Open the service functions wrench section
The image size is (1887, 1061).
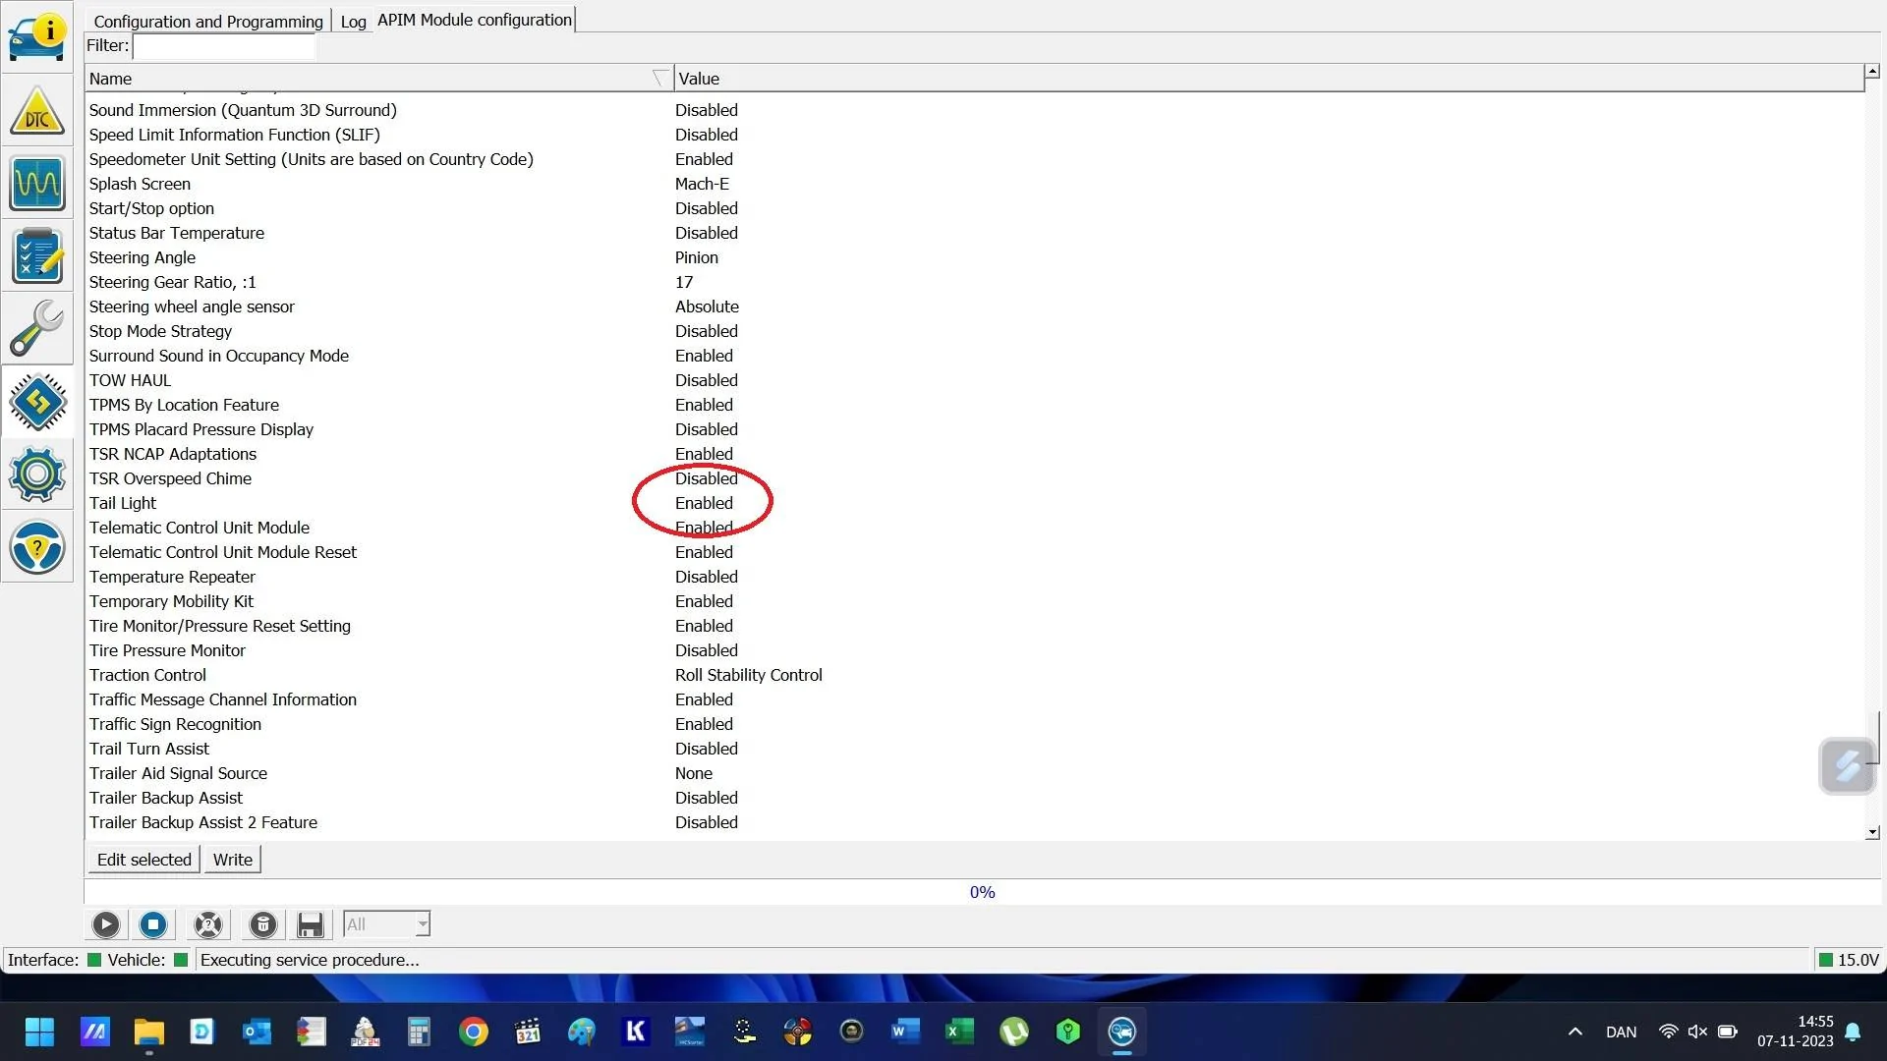(x=37, y=329)
